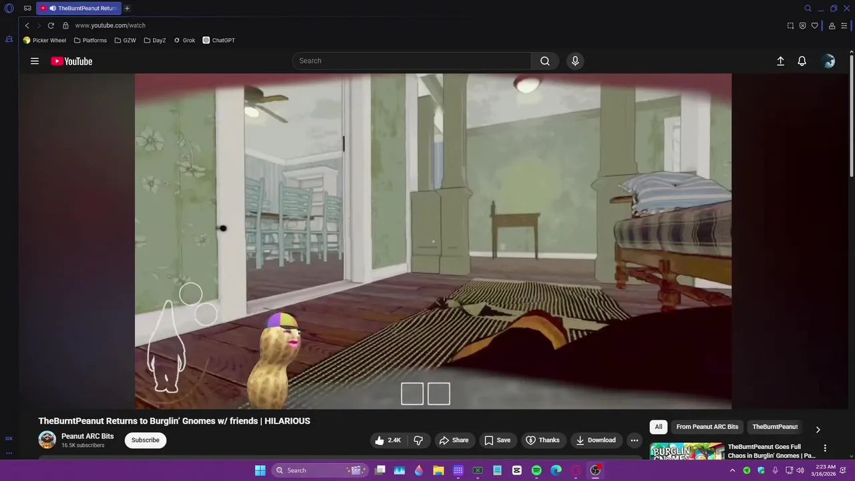The width and height of the screenshot is (855, 481).
Task: Open the browser profile icon
Action: pyautogui.click(x=832, y=25)
